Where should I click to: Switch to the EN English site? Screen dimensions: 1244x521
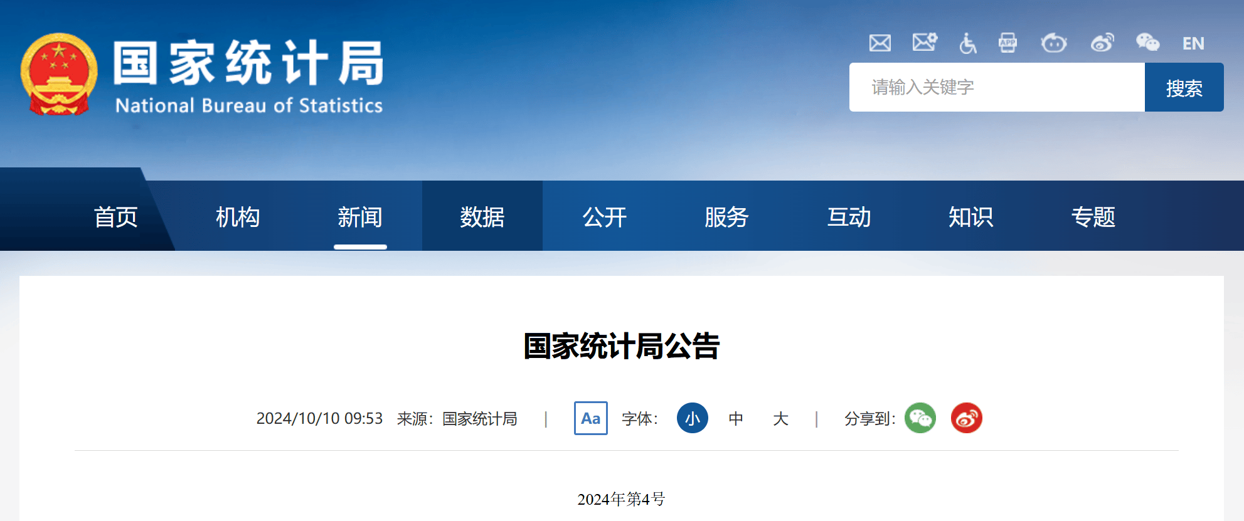coord(1193,43)
